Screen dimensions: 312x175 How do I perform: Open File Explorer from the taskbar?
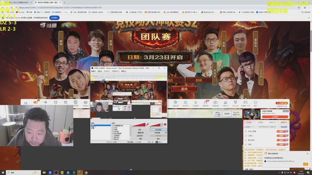point(44,173)
